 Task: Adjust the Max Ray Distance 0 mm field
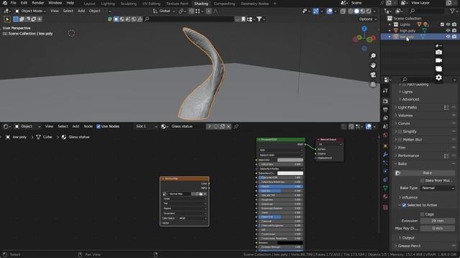[438, 228]
